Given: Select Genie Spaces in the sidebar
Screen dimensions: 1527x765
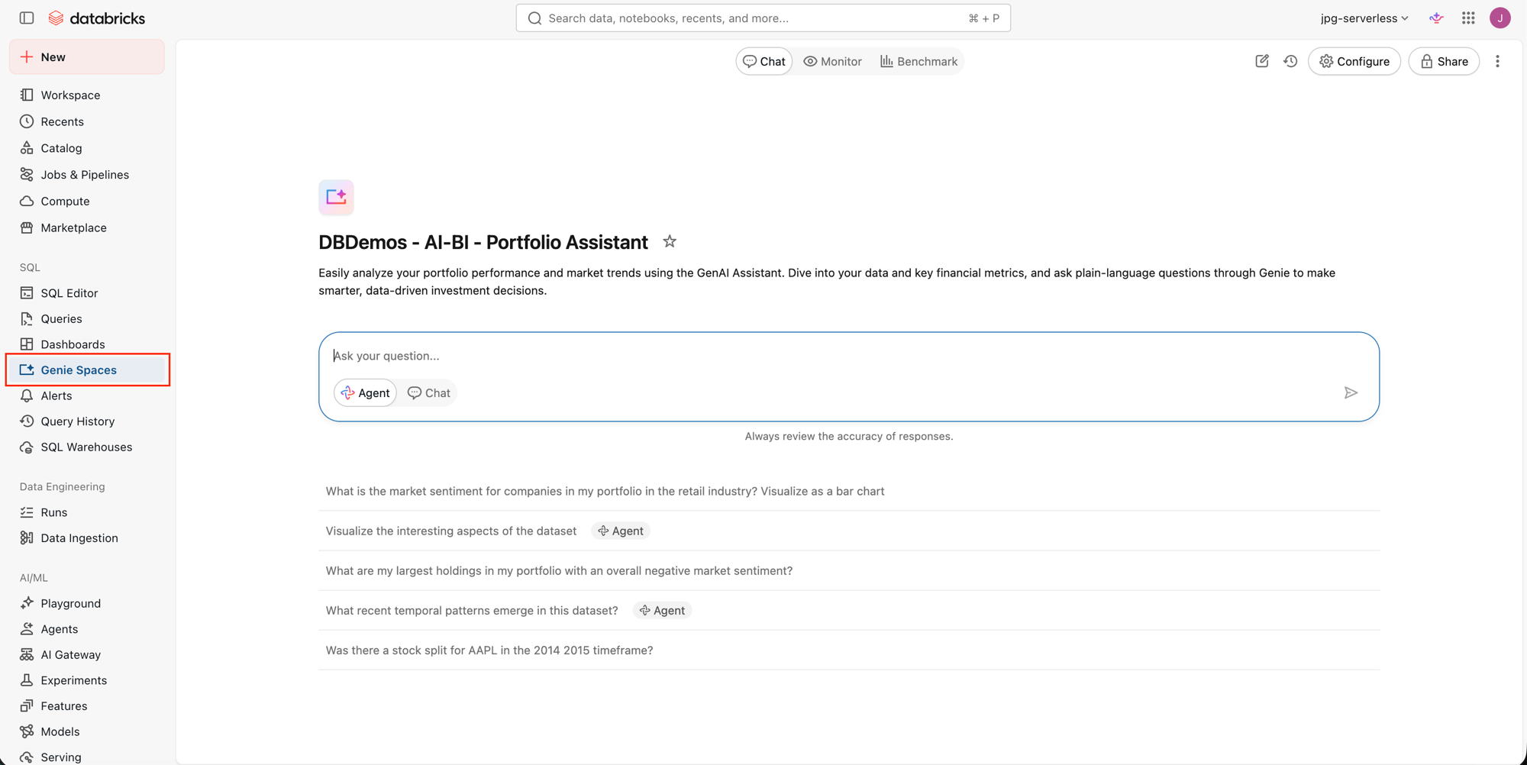Looking at the screenshot, I should click(x=87, y=370).
